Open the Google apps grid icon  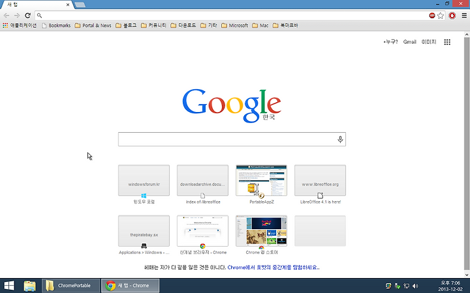(x=447, y=42)
